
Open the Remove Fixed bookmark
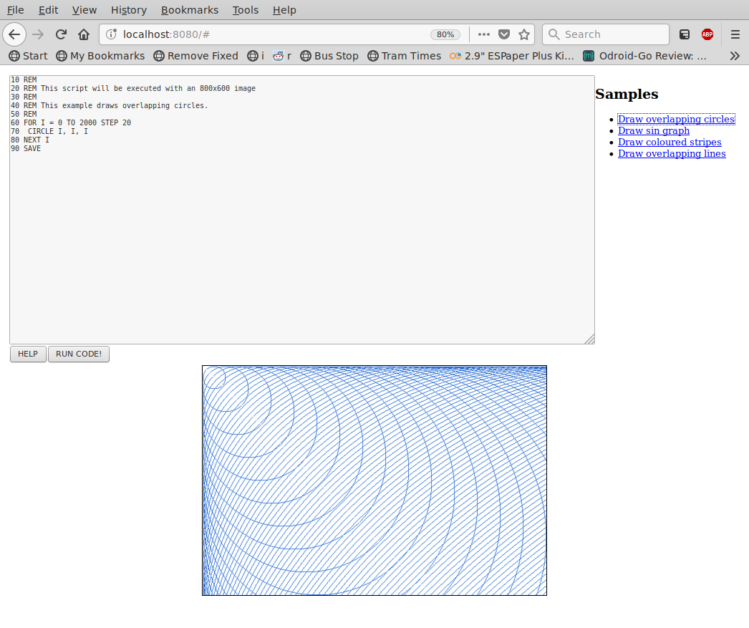tap(196, 56)
